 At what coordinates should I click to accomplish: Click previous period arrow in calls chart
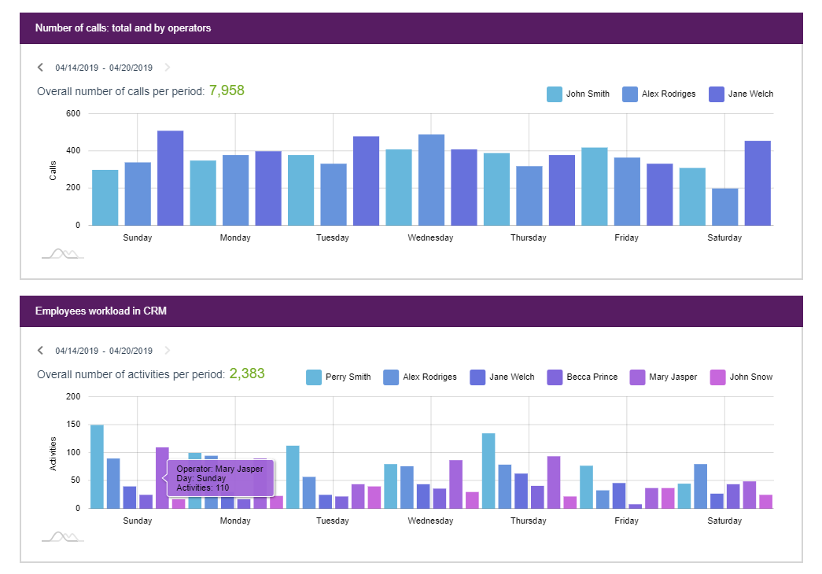pos(41,68)
